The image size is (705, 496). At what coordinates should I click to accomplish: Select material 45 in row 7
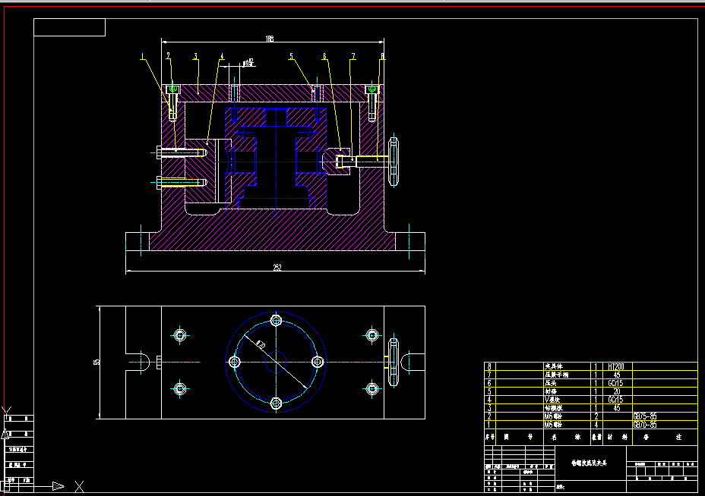pos(617,375)
